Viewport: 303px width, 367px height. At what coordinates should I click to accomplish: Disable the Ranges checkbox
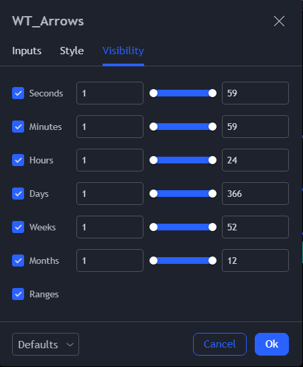(18, 294)
